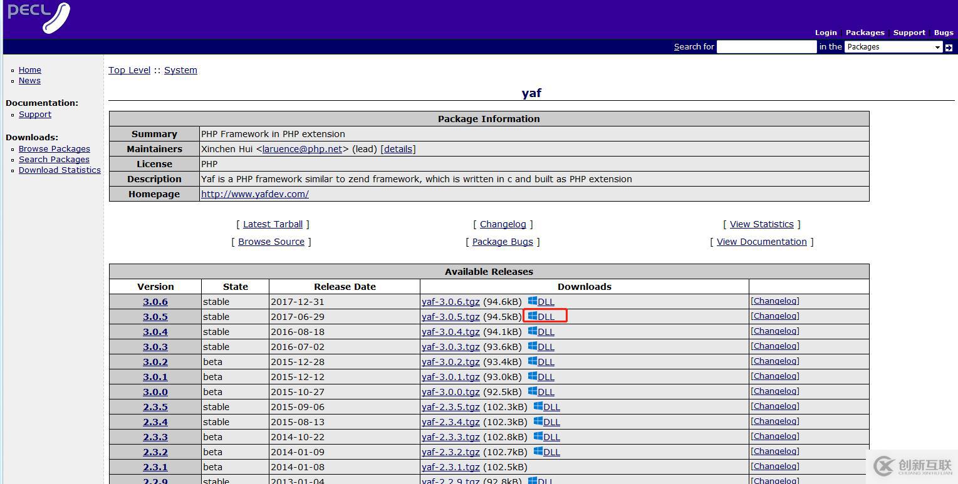
Task: Download yaf-3.0.5.tgz
Action: coord(450,317)
